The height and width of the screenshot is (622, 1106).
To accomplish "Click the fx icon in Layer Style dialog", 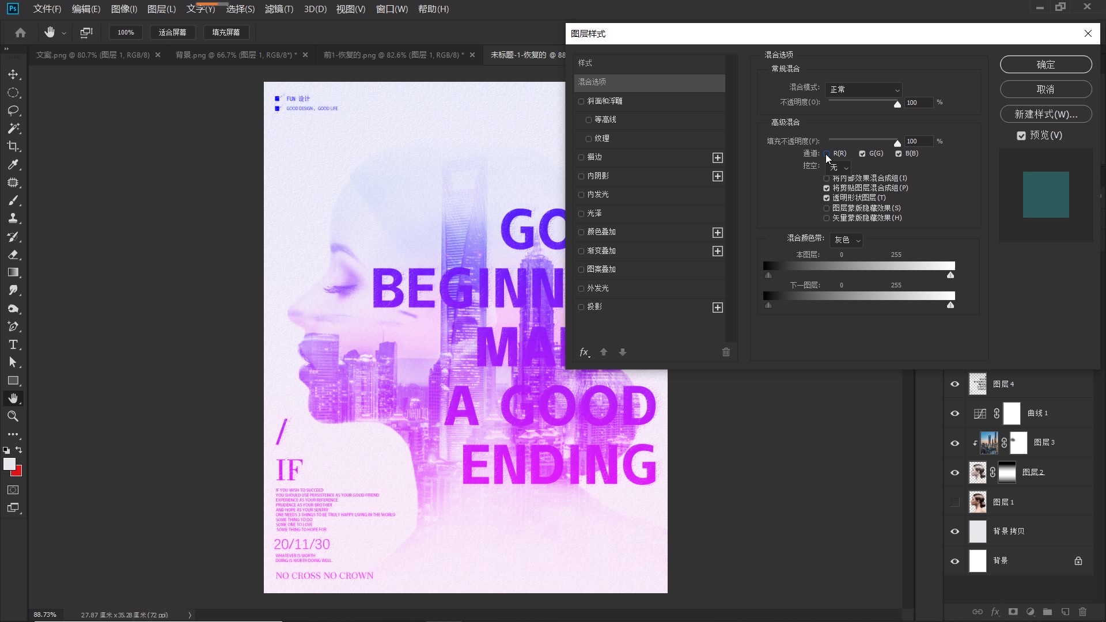I will click(x=584, y=352).
